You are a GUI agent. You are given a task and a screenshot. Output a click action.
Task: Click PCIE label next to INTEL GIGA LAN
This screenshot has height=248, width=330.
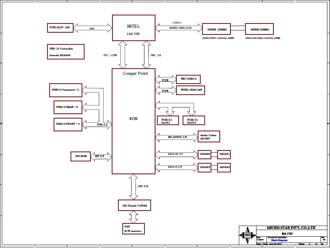[x=165, y=91]
